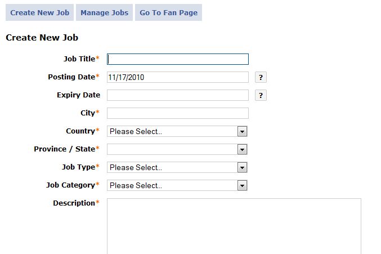Viewport: 381px width, 254px height.
Task: Open the Manage Jobs tab
Action: pyautogui.click(x=104, y=12)
